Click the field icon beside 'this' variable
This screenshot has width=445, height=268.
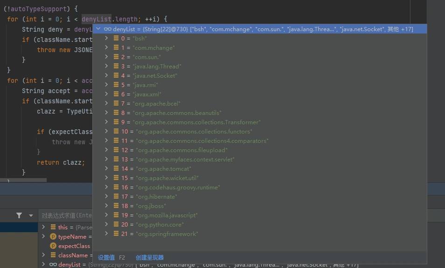click(x=53, y=227)
